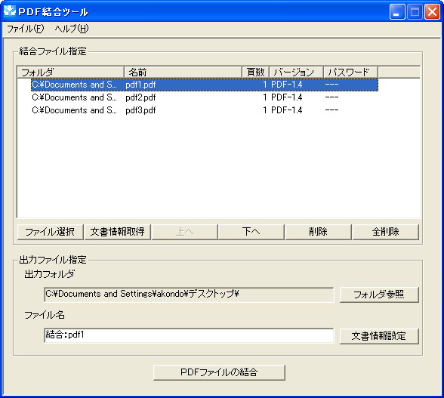
Task: Select the pdf1.pdf row in list
Action: pyautogui.click(x=205, y=85)
